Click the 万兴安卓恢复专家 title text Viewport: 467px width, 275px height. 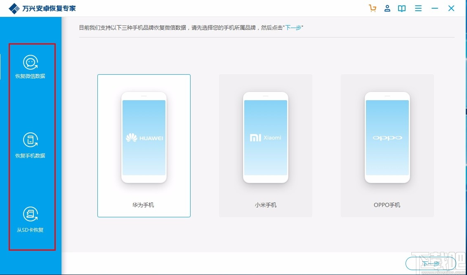coord(49,8)
